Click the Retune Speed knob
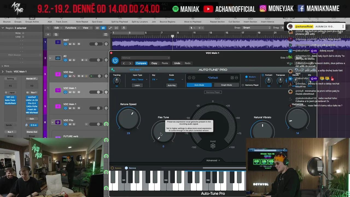Image resolution: width=350 pixels, height=197 pixels. (x=129, y=118)
